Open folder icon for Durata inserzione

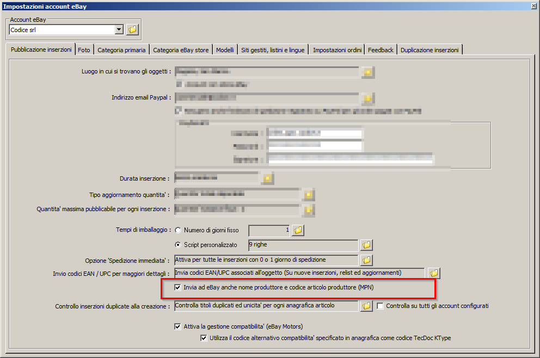[268, 178]
